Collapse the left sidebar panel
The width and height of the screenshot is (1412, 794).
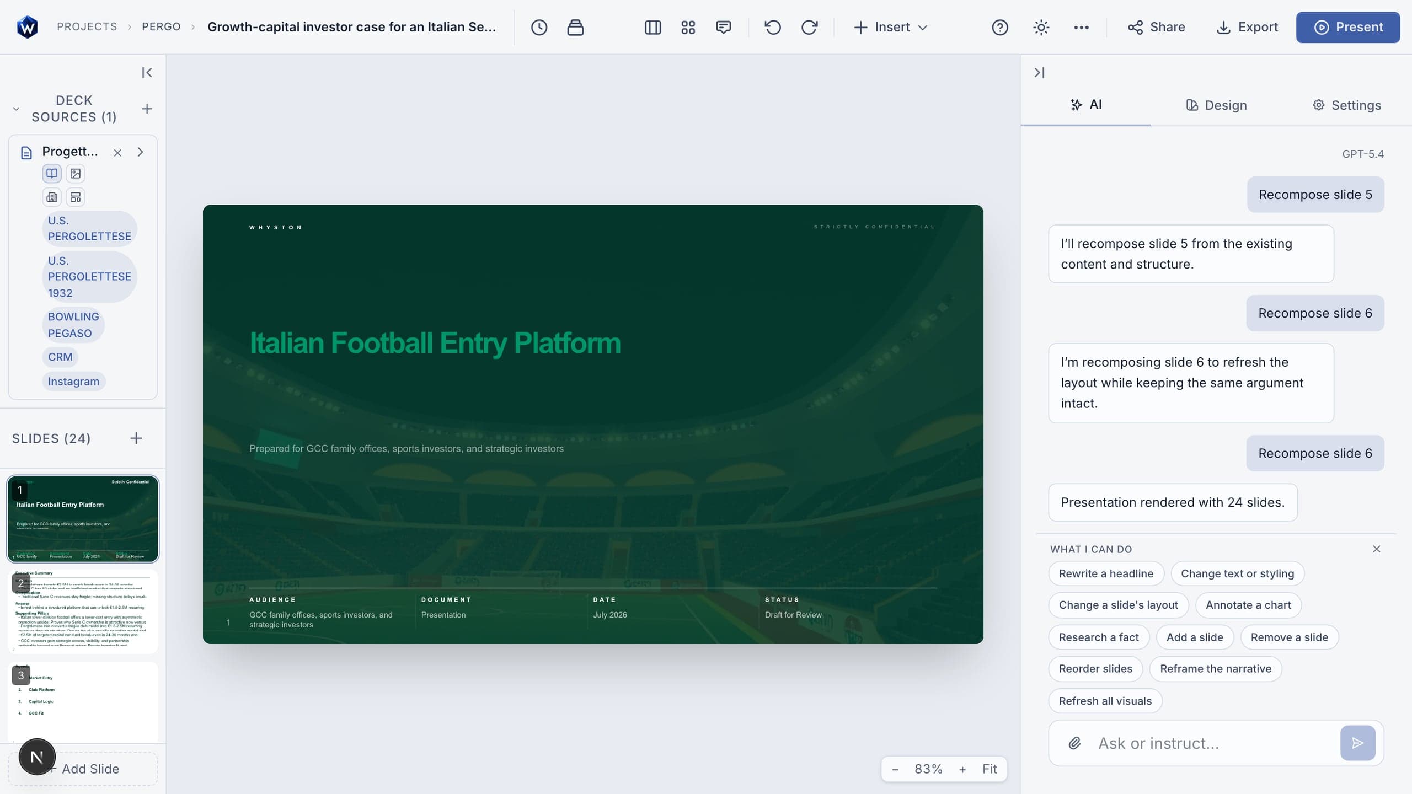147,72
